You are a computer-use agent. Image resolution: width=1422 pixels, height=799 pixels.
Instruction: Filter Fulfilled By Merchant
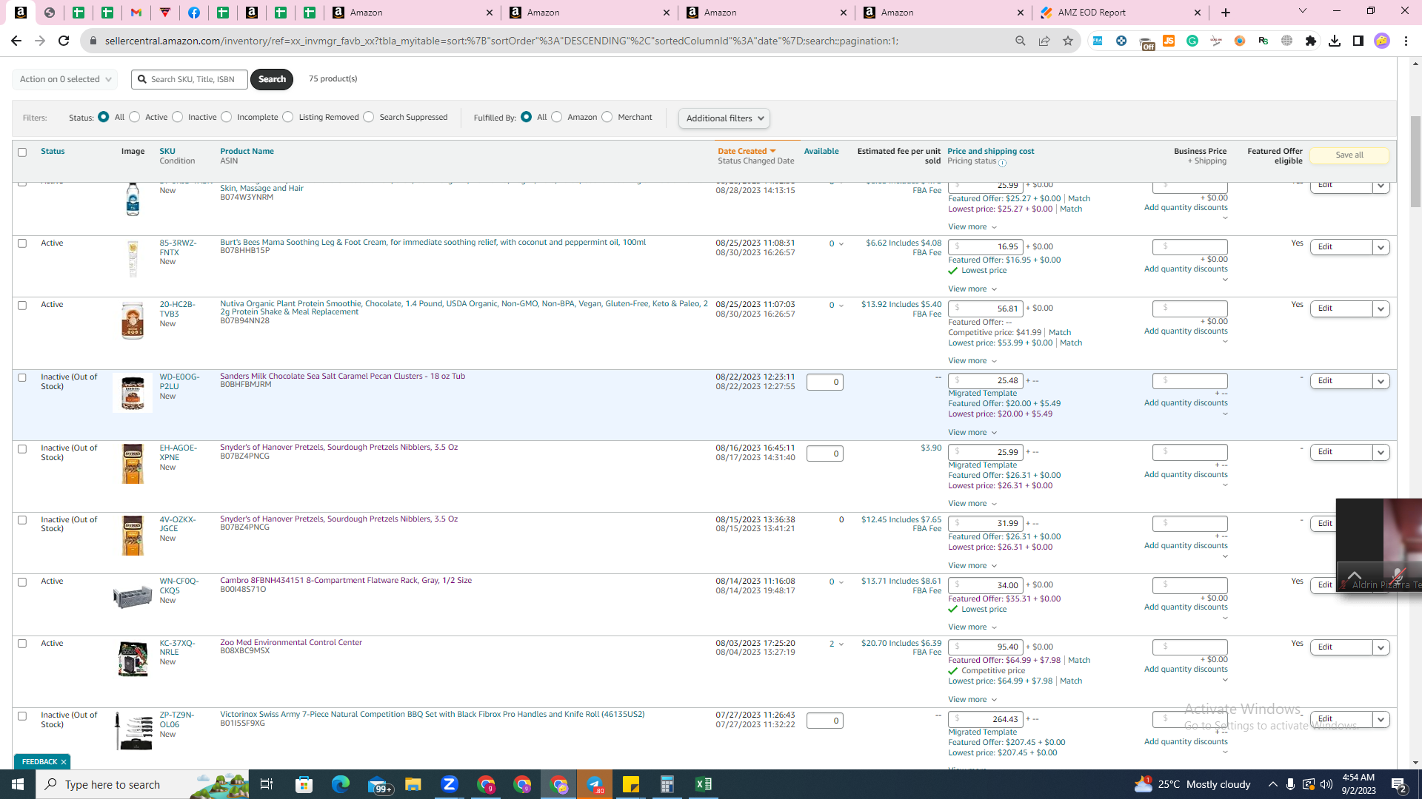(x=607, y=117)
